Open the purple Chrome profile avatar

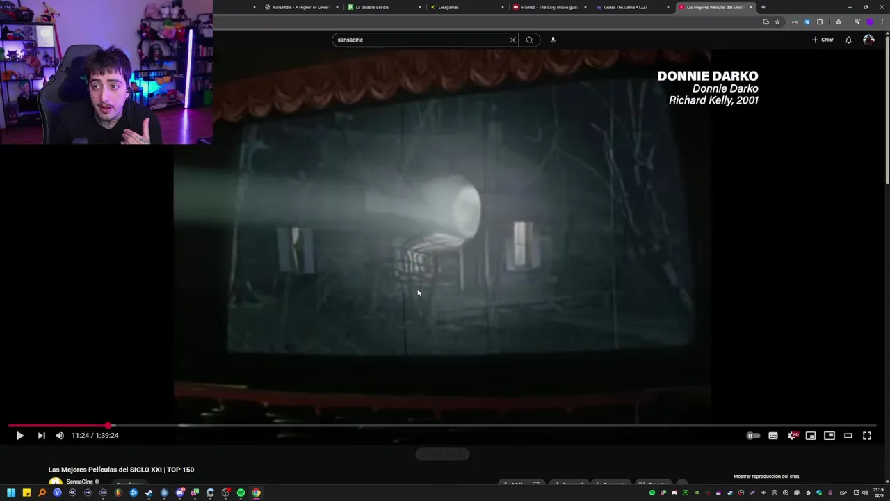click(870, 22)
